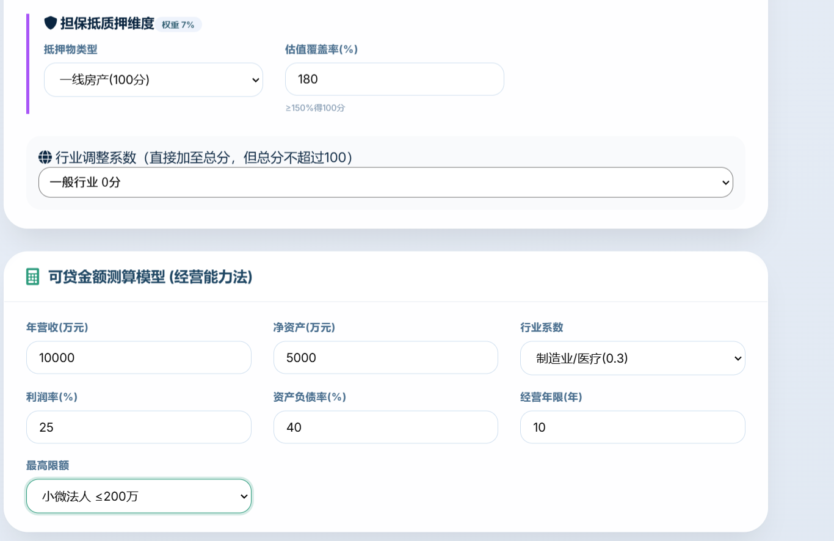Click the 行业系数 label
Image resolution: width=834 pixels, height=541 pixels.
[542, 327]
